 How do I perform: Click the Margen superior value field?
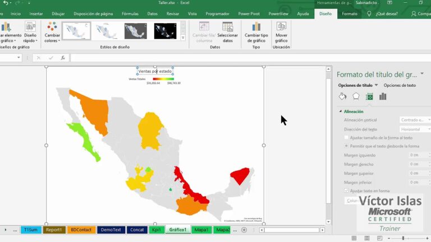click(418, 173)
